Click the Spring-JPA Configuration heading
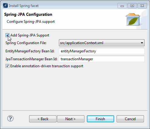This screenshot has width=150, height=129. click(28, 15)
